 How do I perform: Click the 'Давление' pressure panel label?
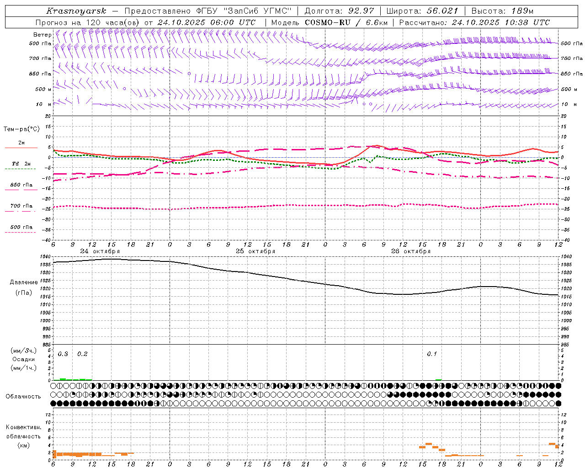pyautogui.click(x=24, y=282)
